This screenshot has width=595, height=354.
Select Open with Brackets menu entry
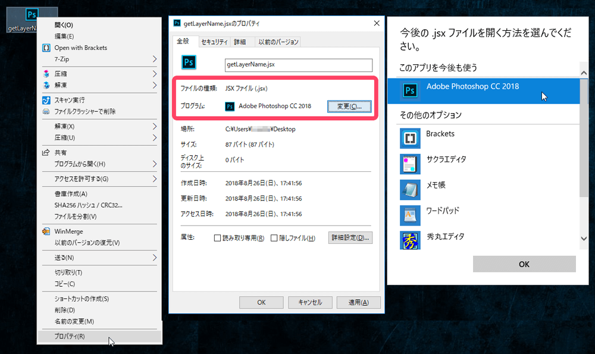pyautogui.click(x=99, y=48)
